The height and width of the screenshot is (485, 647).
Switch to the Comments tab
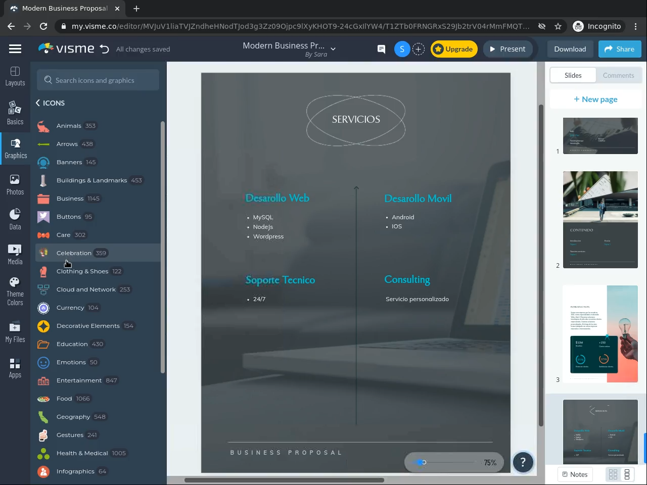[618, 75]
